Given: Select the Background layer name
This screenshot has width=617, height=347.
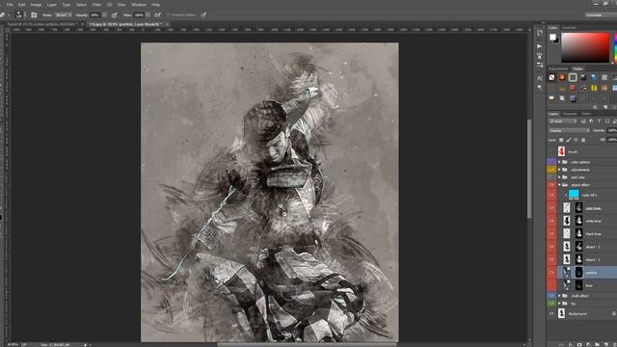Looking at the screenshot, I should tap(577, 313).
